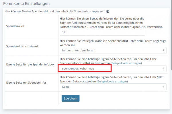
Task: Open Beispielcode anzeigen link for 'Jetzt Spenden' page
Action: tap(112, 81)
